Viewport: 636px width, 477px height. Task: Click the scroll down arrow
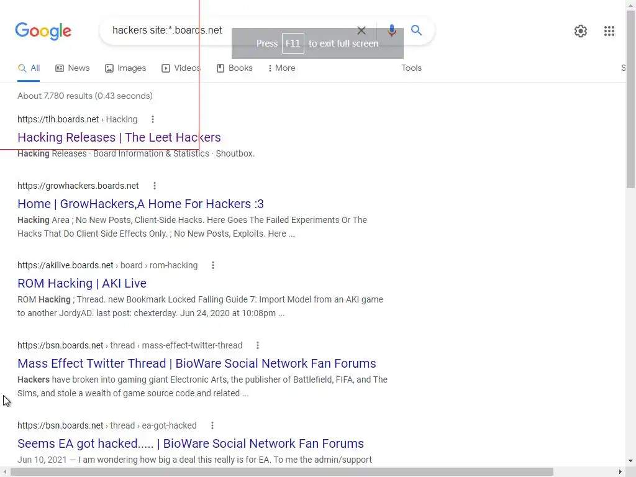pyautogui.click(x=631, y=461)
